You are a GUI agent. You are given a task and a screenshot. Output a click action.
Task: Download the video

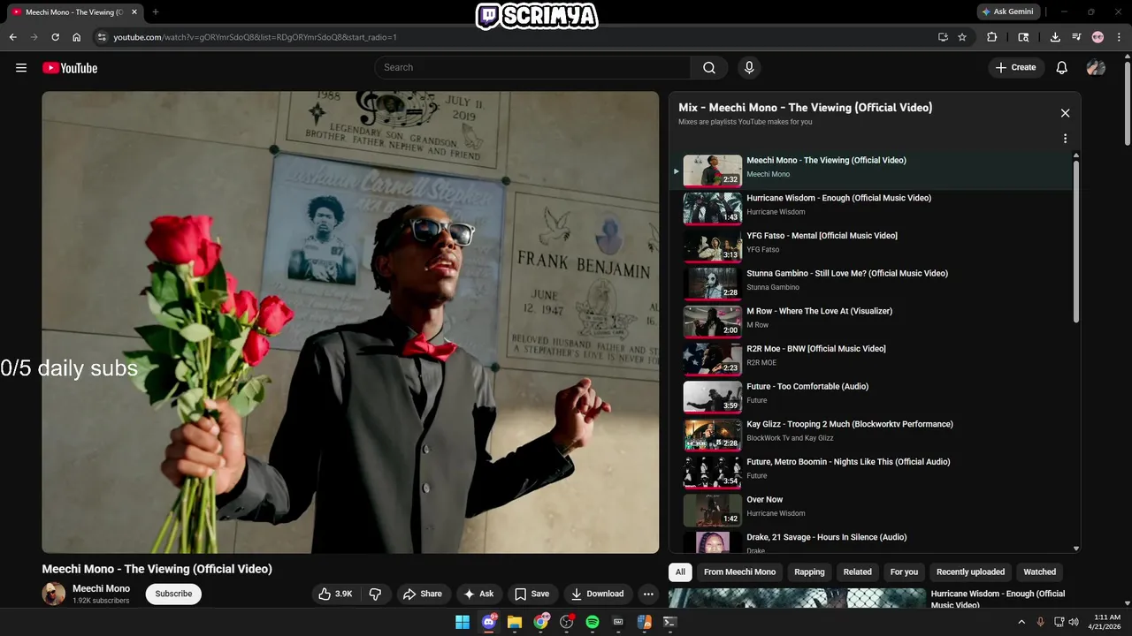(598, 594)
